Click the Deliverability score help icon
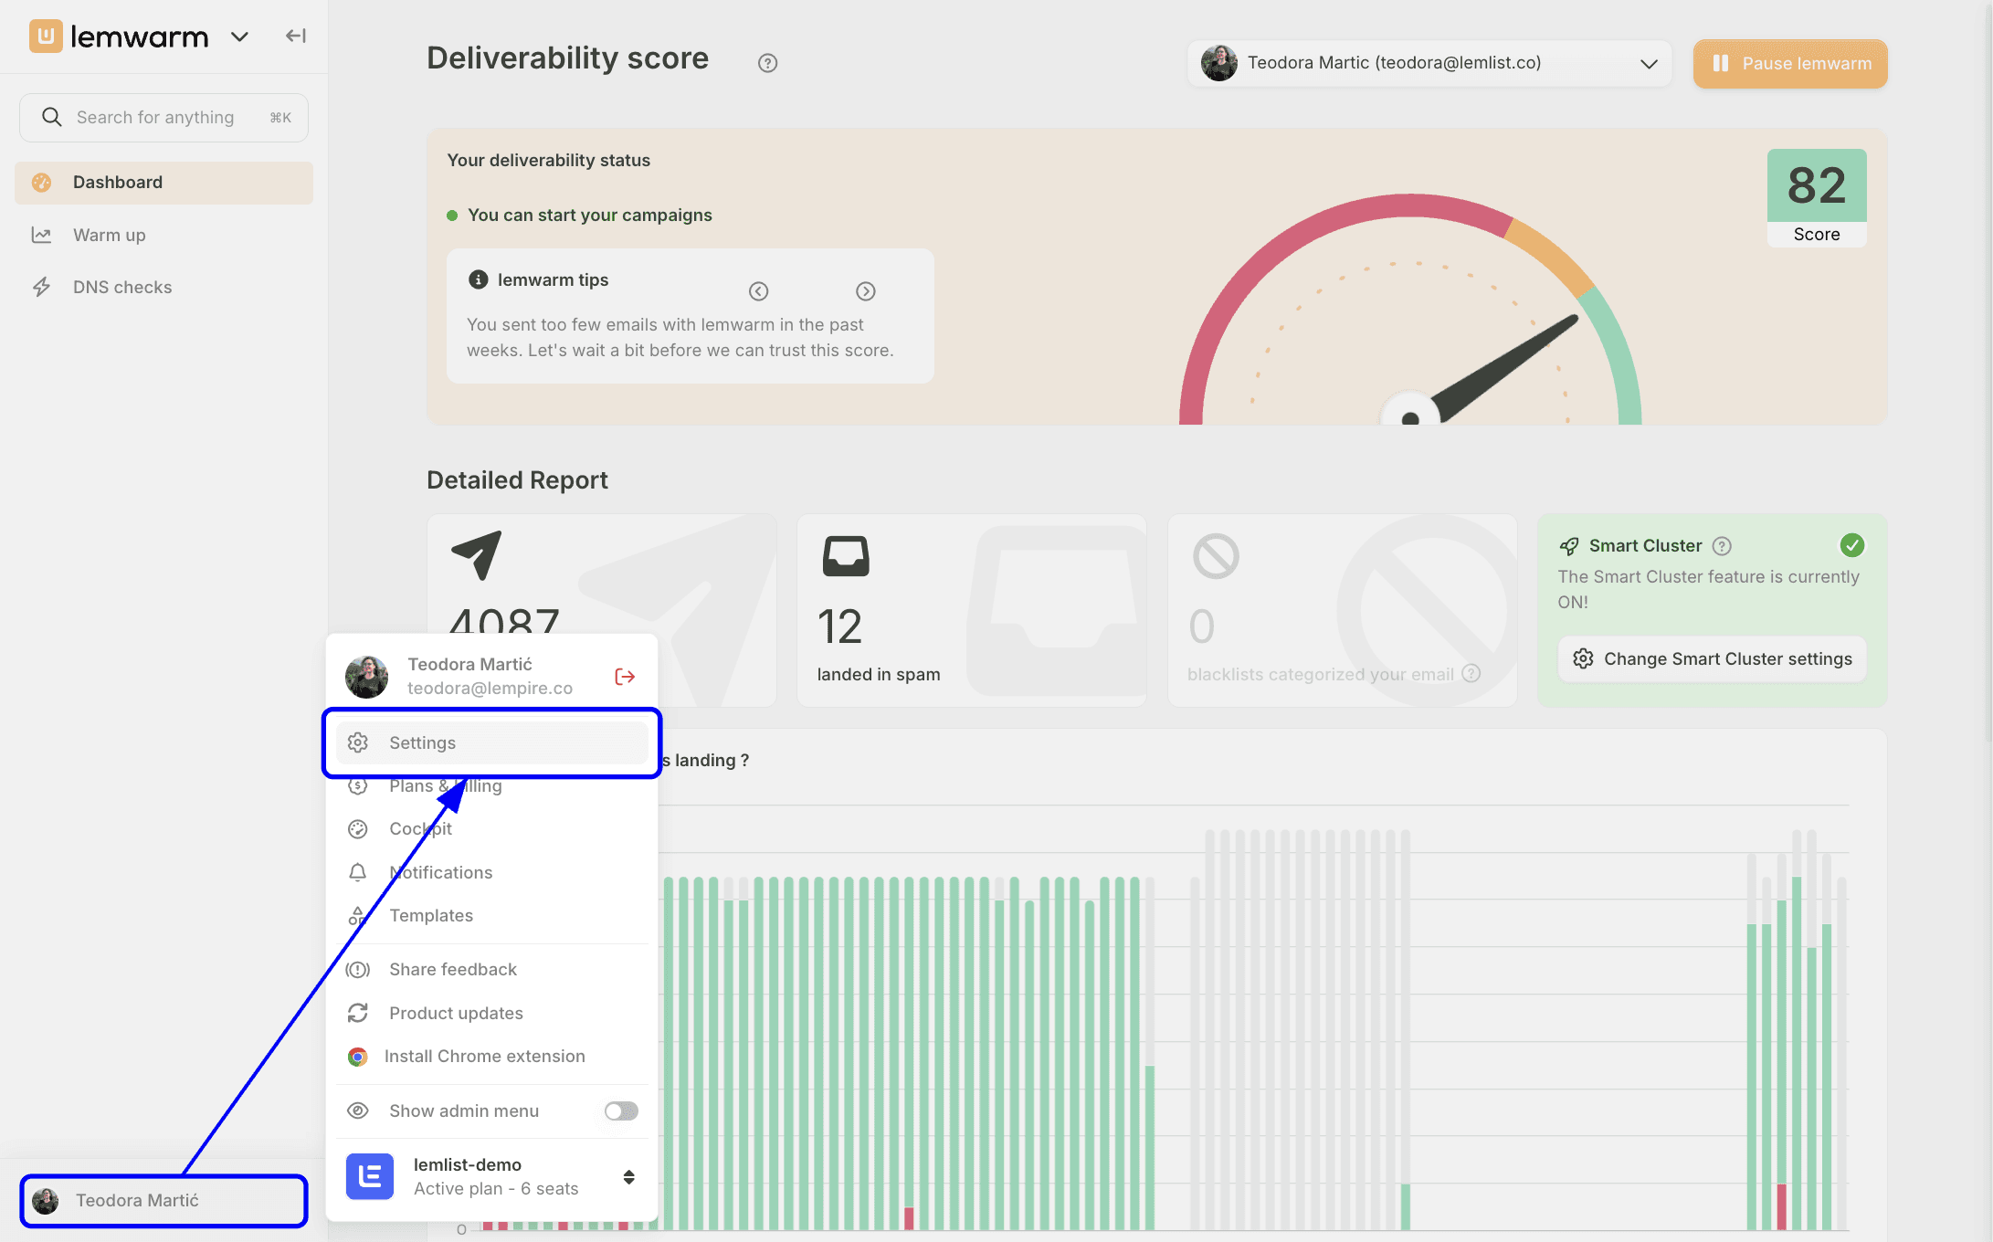The image size is (1993, 1242). [x=767, y=63]
